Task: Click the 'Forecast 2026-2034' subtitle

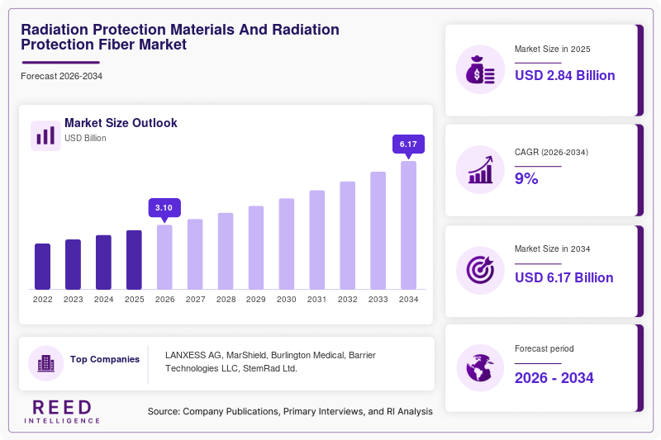Action: pos(61,76)
